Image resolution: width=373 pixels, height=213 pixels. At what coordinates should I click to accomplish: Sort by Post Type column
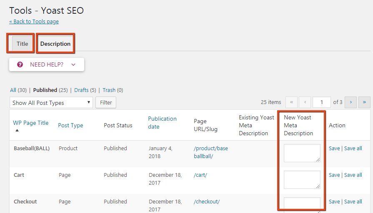tap(71, 125)
